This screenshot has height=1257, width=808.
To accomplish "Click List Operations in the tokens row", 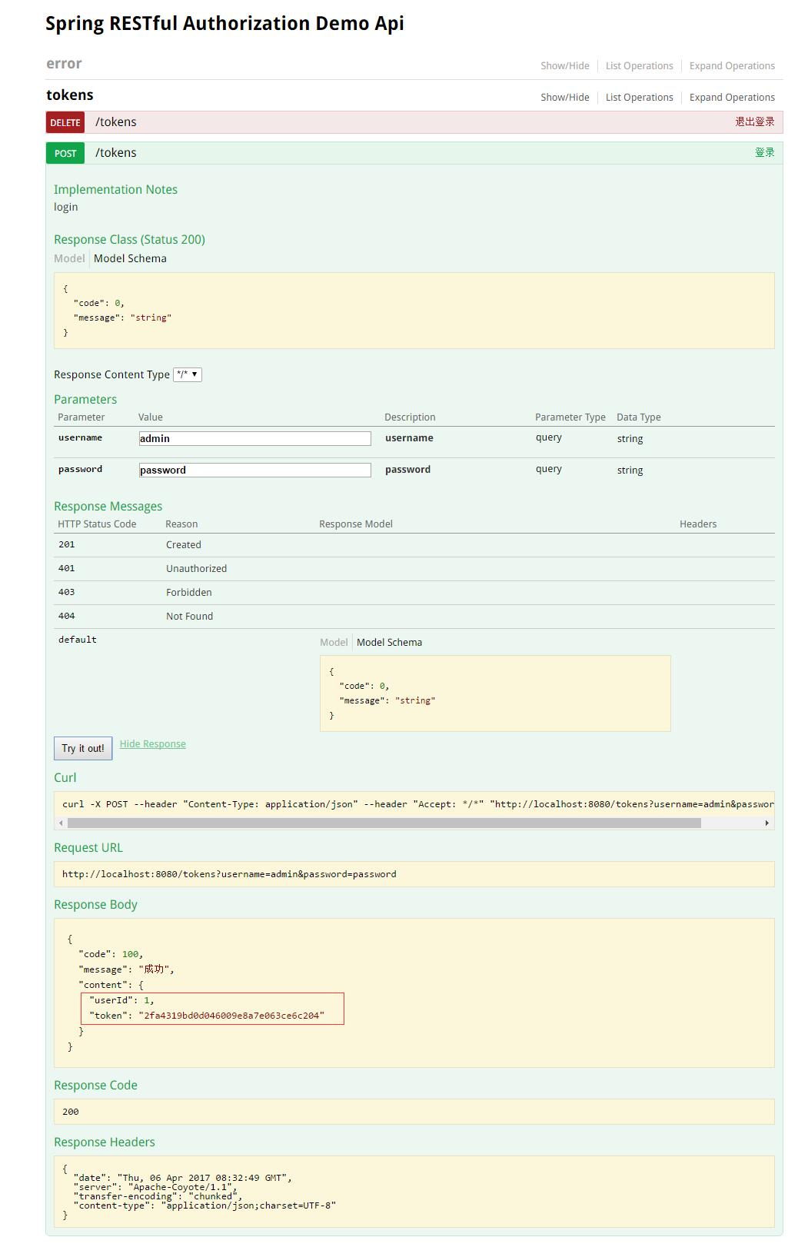I will 639,98.
